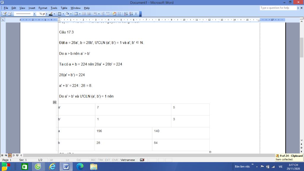Click the Insert Table icon
The height and width of the screenshot is (171, 304).
tap(76, 14)
